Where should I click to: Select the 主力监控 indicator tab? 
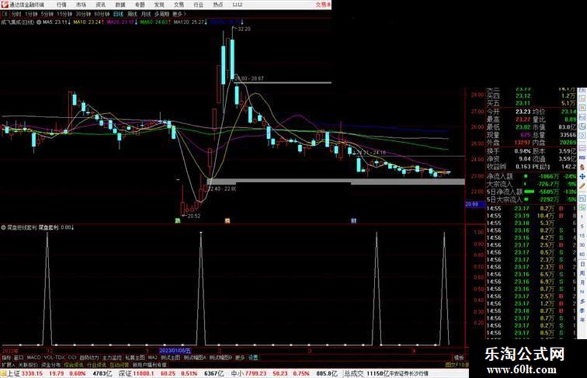point(112,358)
